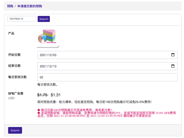184x138 pixels.
Task: Edit the 每日安排次数 field showing 50
Action: 108,77
